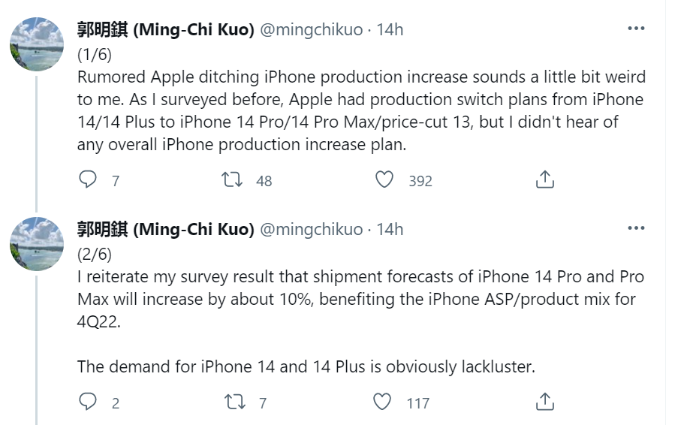
Task: Like the (2/6) tweet
Action: 384,402
